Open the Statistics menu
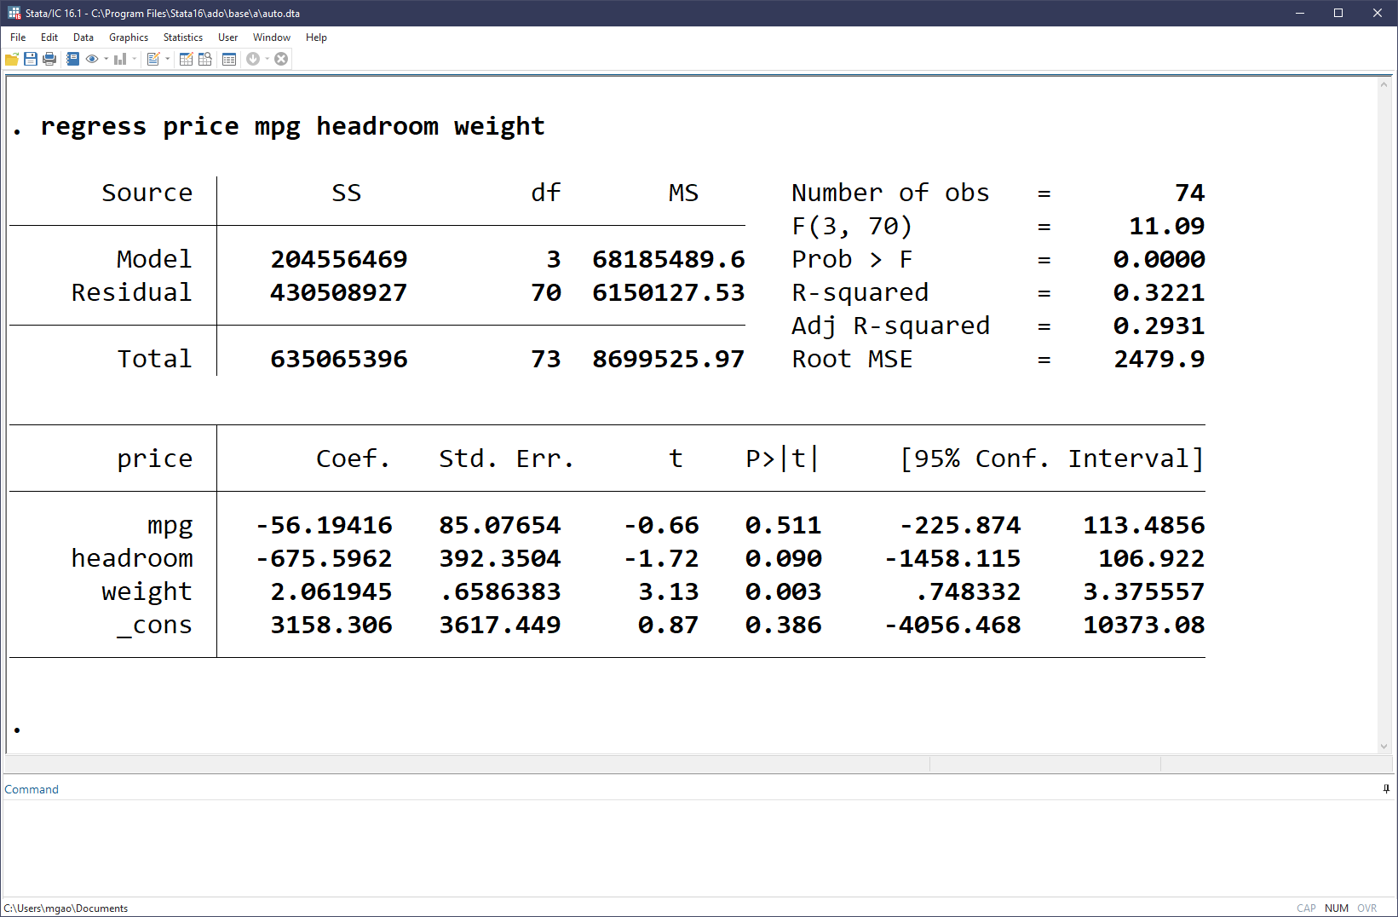This screenshot has width=1398, height=917. pos(182,37)
